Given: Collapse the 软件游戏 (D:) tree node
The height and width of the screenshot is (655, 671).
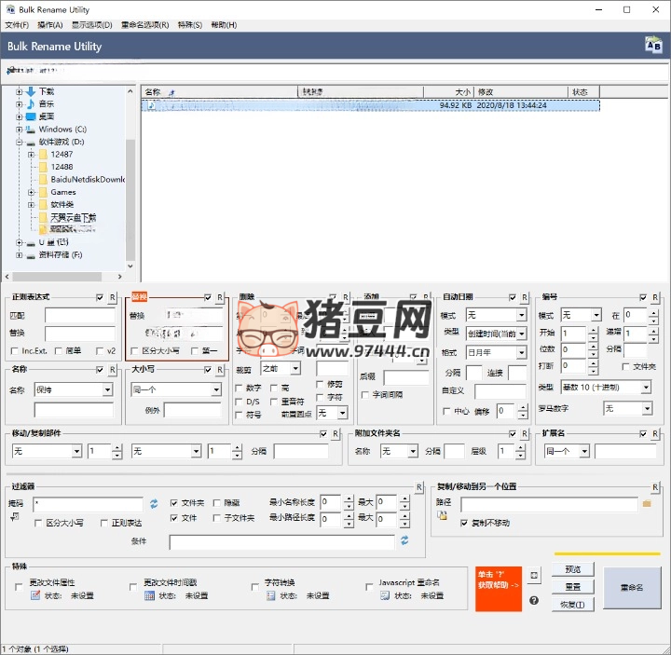Looking at the screenshot, I should [x=19, y=142].
